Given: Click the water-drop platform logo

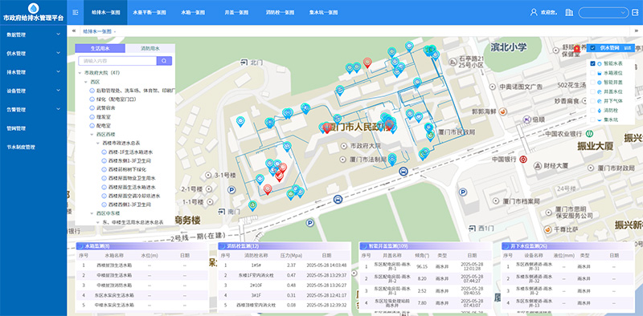Looking at the screenshot, I should pyautogui.click(x=33, y=8).
